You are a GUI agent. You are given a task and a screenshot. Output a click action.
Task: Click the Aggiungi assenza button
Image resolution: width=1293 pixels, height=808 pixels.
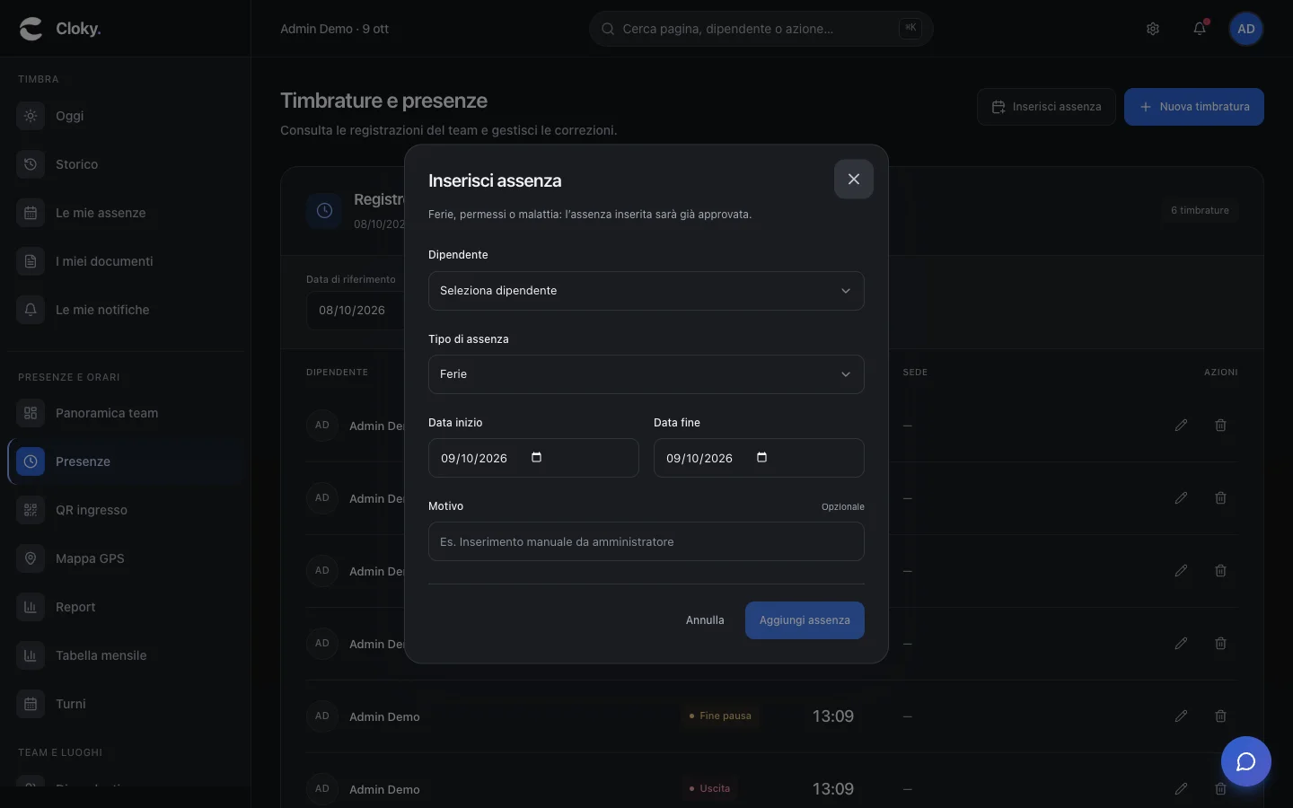[x=805, y=620]
